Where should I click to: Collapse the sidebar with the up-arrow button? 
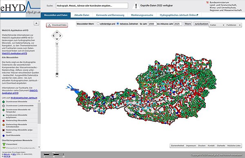click(x=36, y=23)
